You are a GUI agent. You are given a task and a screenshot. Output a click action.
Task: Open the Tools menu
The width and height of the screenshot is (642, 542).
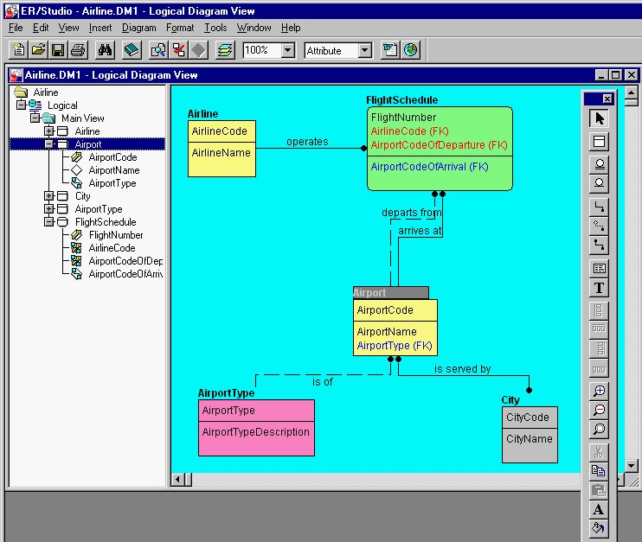(x=215, y=28)
